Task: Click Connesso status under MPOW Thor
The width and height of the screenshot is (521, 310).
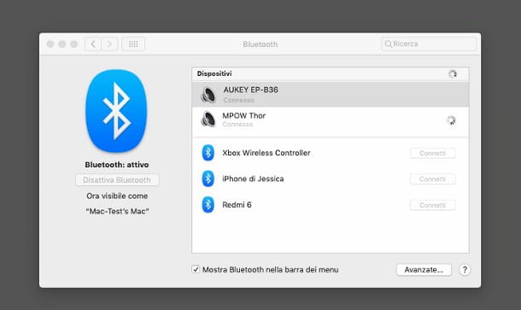Action: point(237,125)
